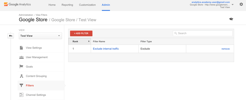Click remove for Exclude internal traffic

tap(225, 49)
